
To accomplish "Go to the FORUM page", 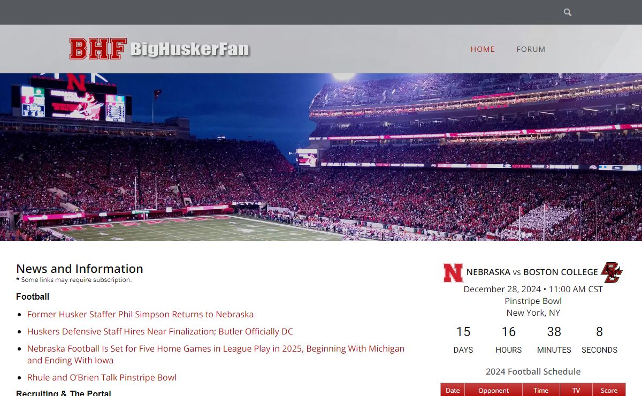I will pos(531,49).
